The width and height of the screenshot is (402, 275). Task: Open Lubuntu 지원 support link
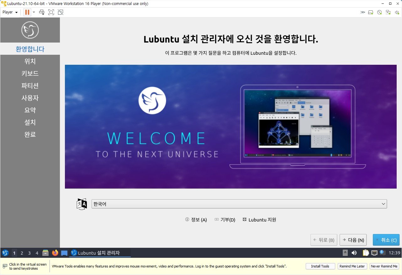click(259, 220)
